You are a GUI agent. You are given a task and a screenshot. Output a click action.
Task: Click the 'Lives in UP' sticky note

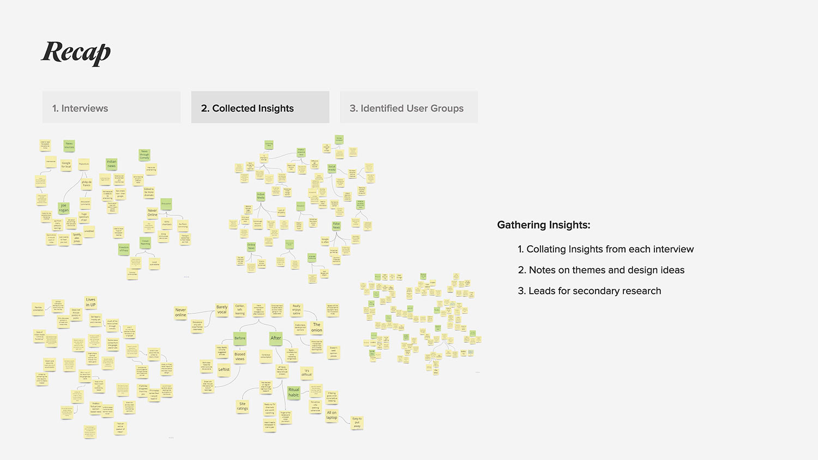pos(91,302)
